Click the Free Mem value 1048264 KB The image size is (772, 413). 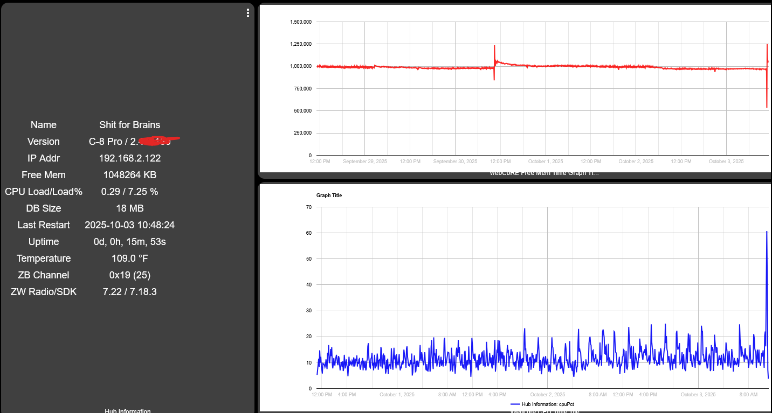pos(129,175)
